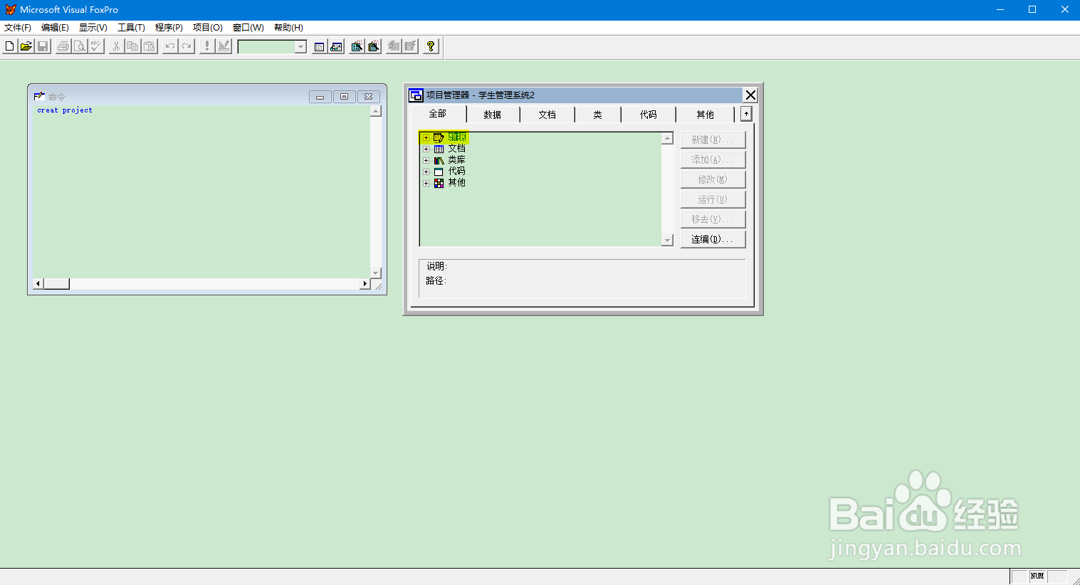Collapse Project Manager with the up-arrow button

click(746, 114)
